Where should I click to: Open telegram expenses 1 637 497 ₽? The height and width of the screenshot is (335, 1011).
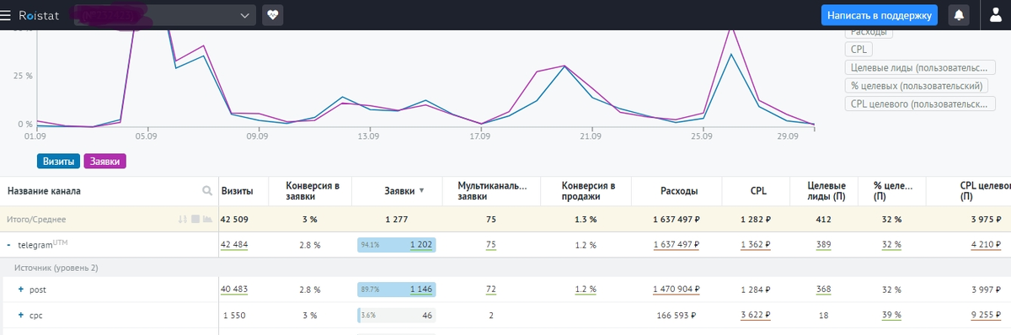[x=677, y=244]
